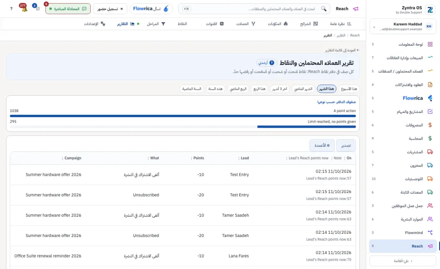Open Flowrica sidebar icon
The width and height of the screenshot is (440, 269).
tap(430, 98)
